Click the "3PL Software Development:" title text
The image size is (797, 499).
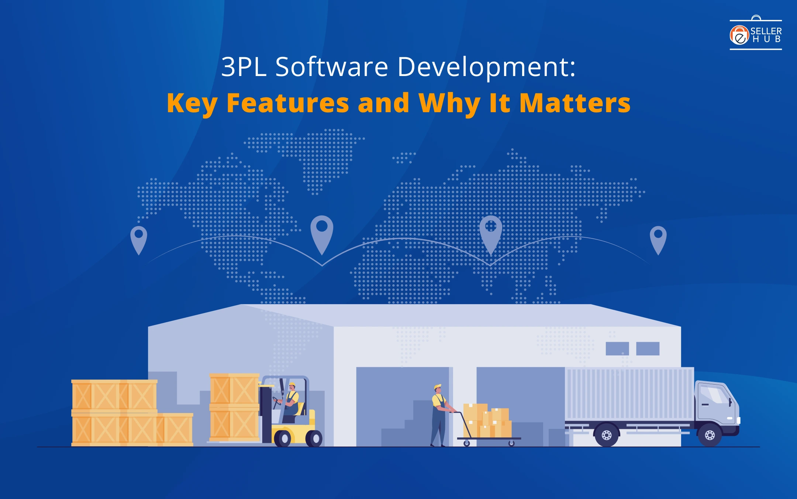398,67
